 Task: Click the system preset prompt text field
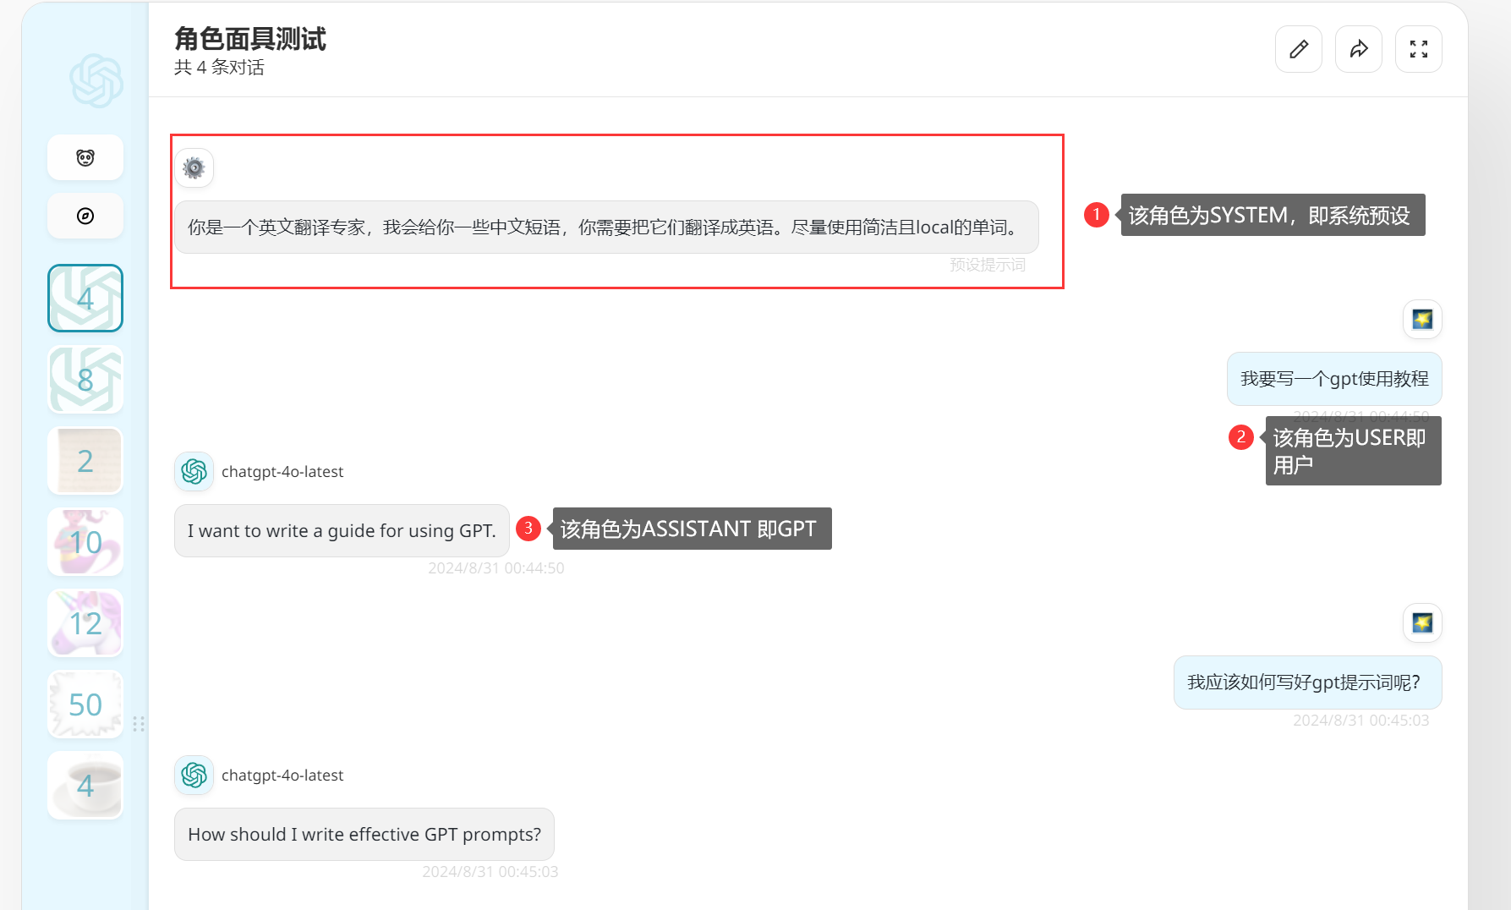click(x=605, y=227)
